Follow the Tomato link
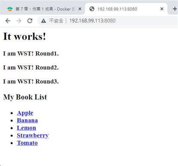Screen dimensions: 178x166 click(x=27, y=143)
